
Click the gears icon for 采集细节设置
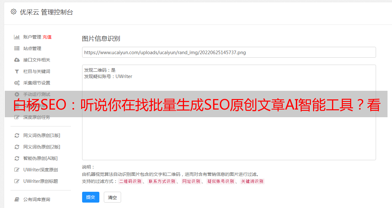(x=17, y=83)
